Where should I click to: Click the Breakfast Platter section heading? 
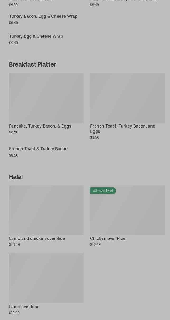tap(32, 64)
